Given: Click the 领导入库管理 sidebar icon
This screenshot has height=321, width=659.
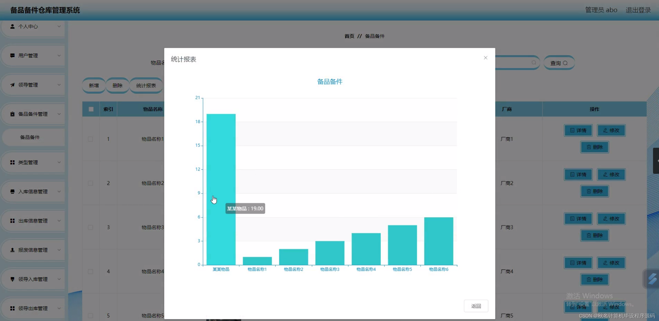Looking at the screenshot, I should [12, 279].
